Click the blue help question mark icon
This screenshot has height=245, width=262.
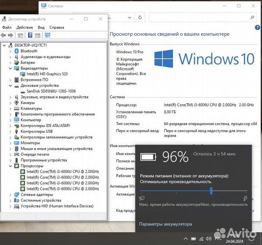(x=257, y=28)
